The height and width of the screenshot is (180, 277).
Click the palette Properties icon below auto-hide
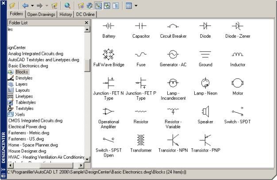pos(3,176)
